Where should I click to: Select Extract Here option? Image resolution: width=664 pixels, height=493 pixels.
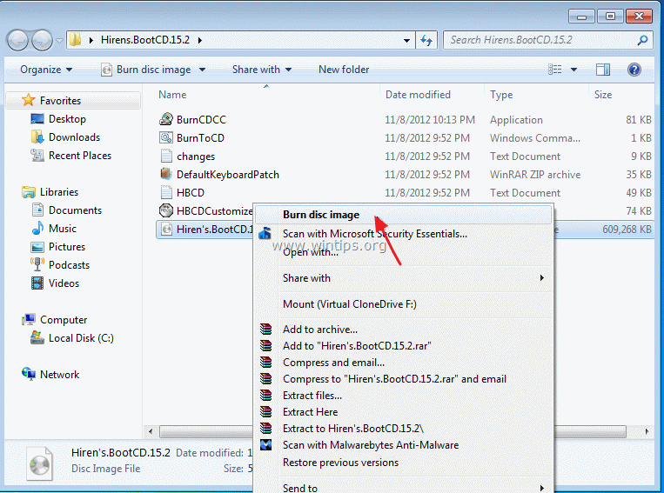click(404, 412)
